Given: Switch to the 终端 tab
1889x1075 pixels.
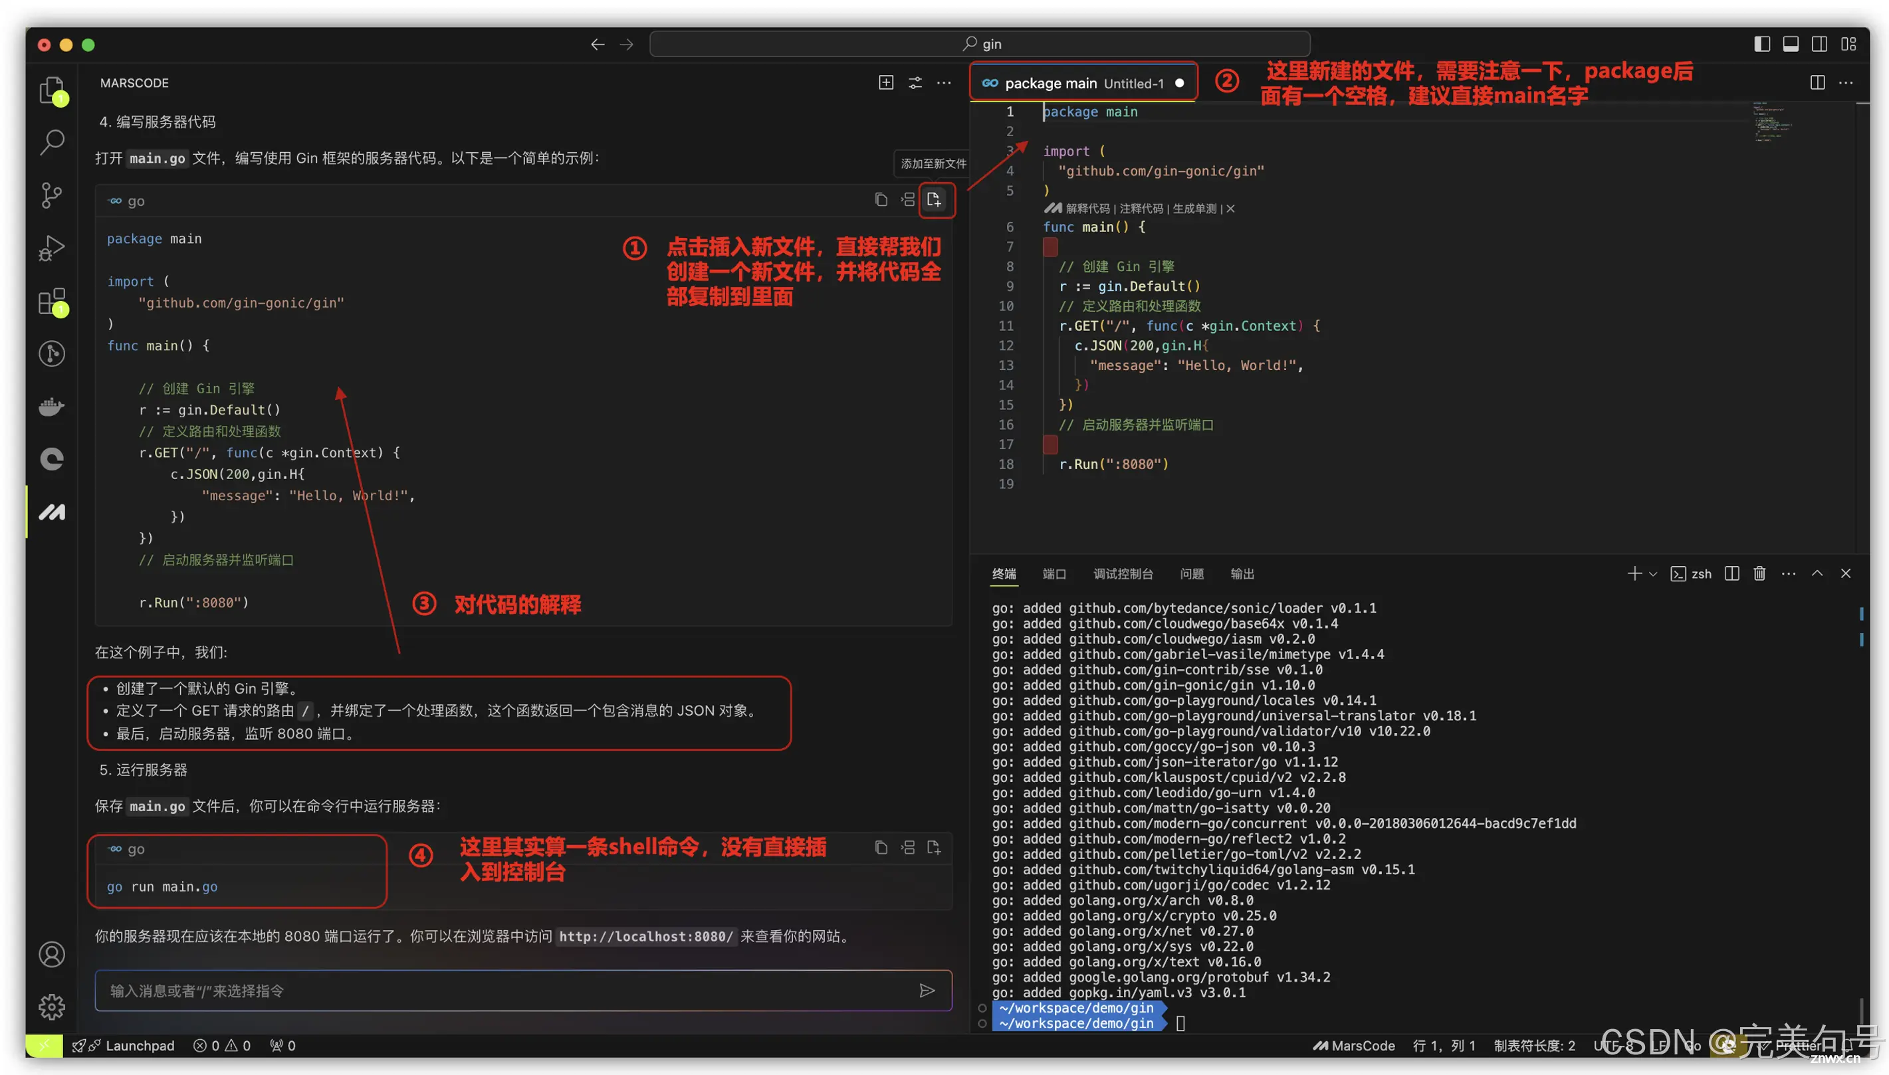Looking at the screenshot, I should [x=1004, y=573].
